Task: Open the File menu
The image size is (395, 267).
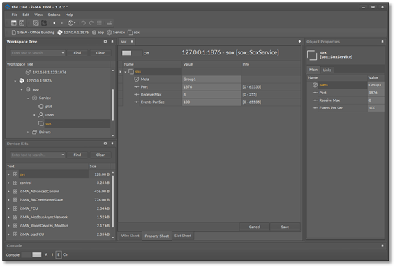Action: point(15,15)
